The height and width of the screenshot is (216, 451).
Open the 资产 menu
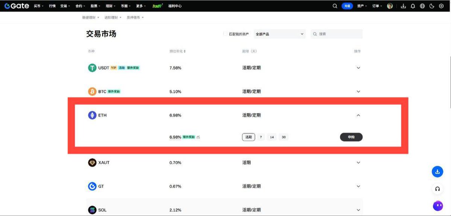363,6
